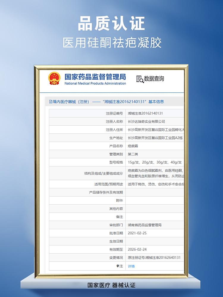The width and height of the screenshot is (223, 297).
Task: Click the 管理类别 row label
Action: [x=116, y=154]
